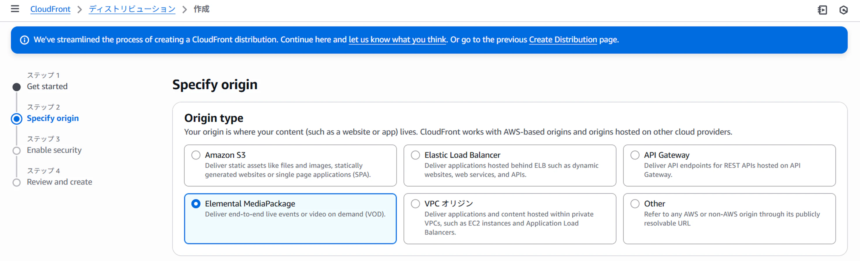Select the Elemental MediaPackage radio button
Screen dimensions: 860x261
[x=196, y=204]
